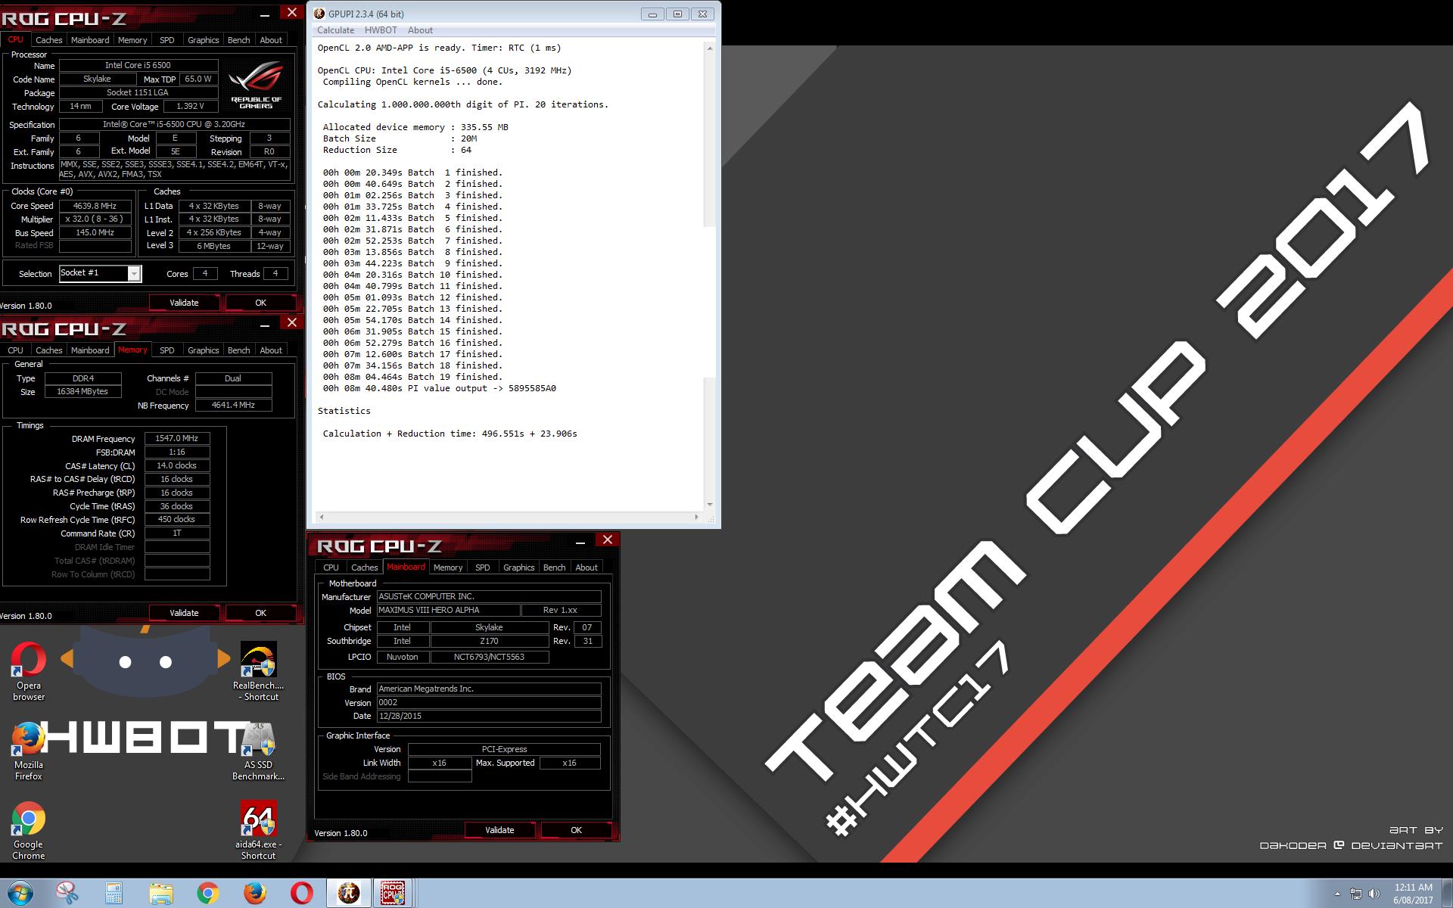Image resolution: width=1453 pixels, height=908 pixels.
Task: Open the Windows Start menu
Action: click(x=20, y=893)
